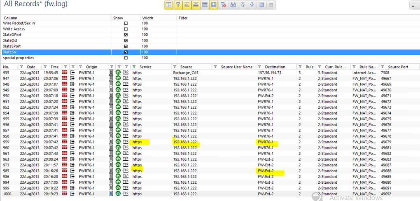420x201 pixels.
Task: Click the blue log icon in row 1000
Action: coord(111,194)
